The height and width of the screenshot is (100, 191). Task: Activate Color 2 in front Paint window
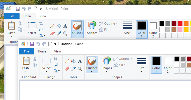point(168,65)
